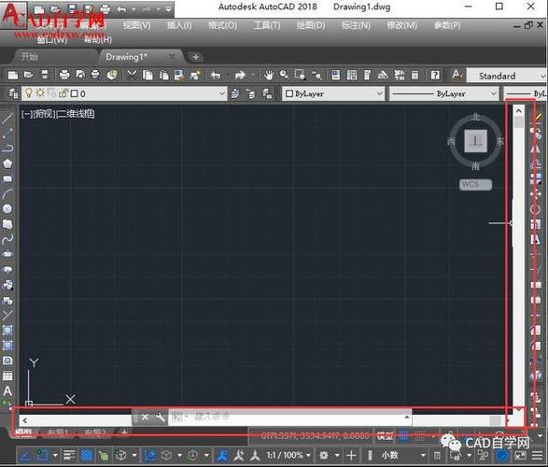Open the workspace gear dropdown arrow
The image size is (548, 467).
(337, 455)
